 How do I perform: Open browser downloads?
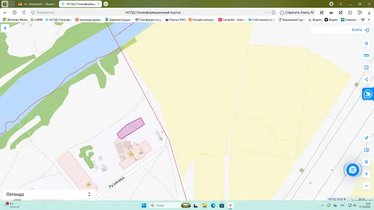369,13
